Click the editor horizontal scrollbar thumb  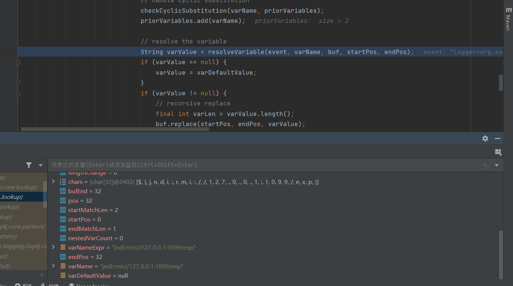pyautogui.click(x=115, y=129)
